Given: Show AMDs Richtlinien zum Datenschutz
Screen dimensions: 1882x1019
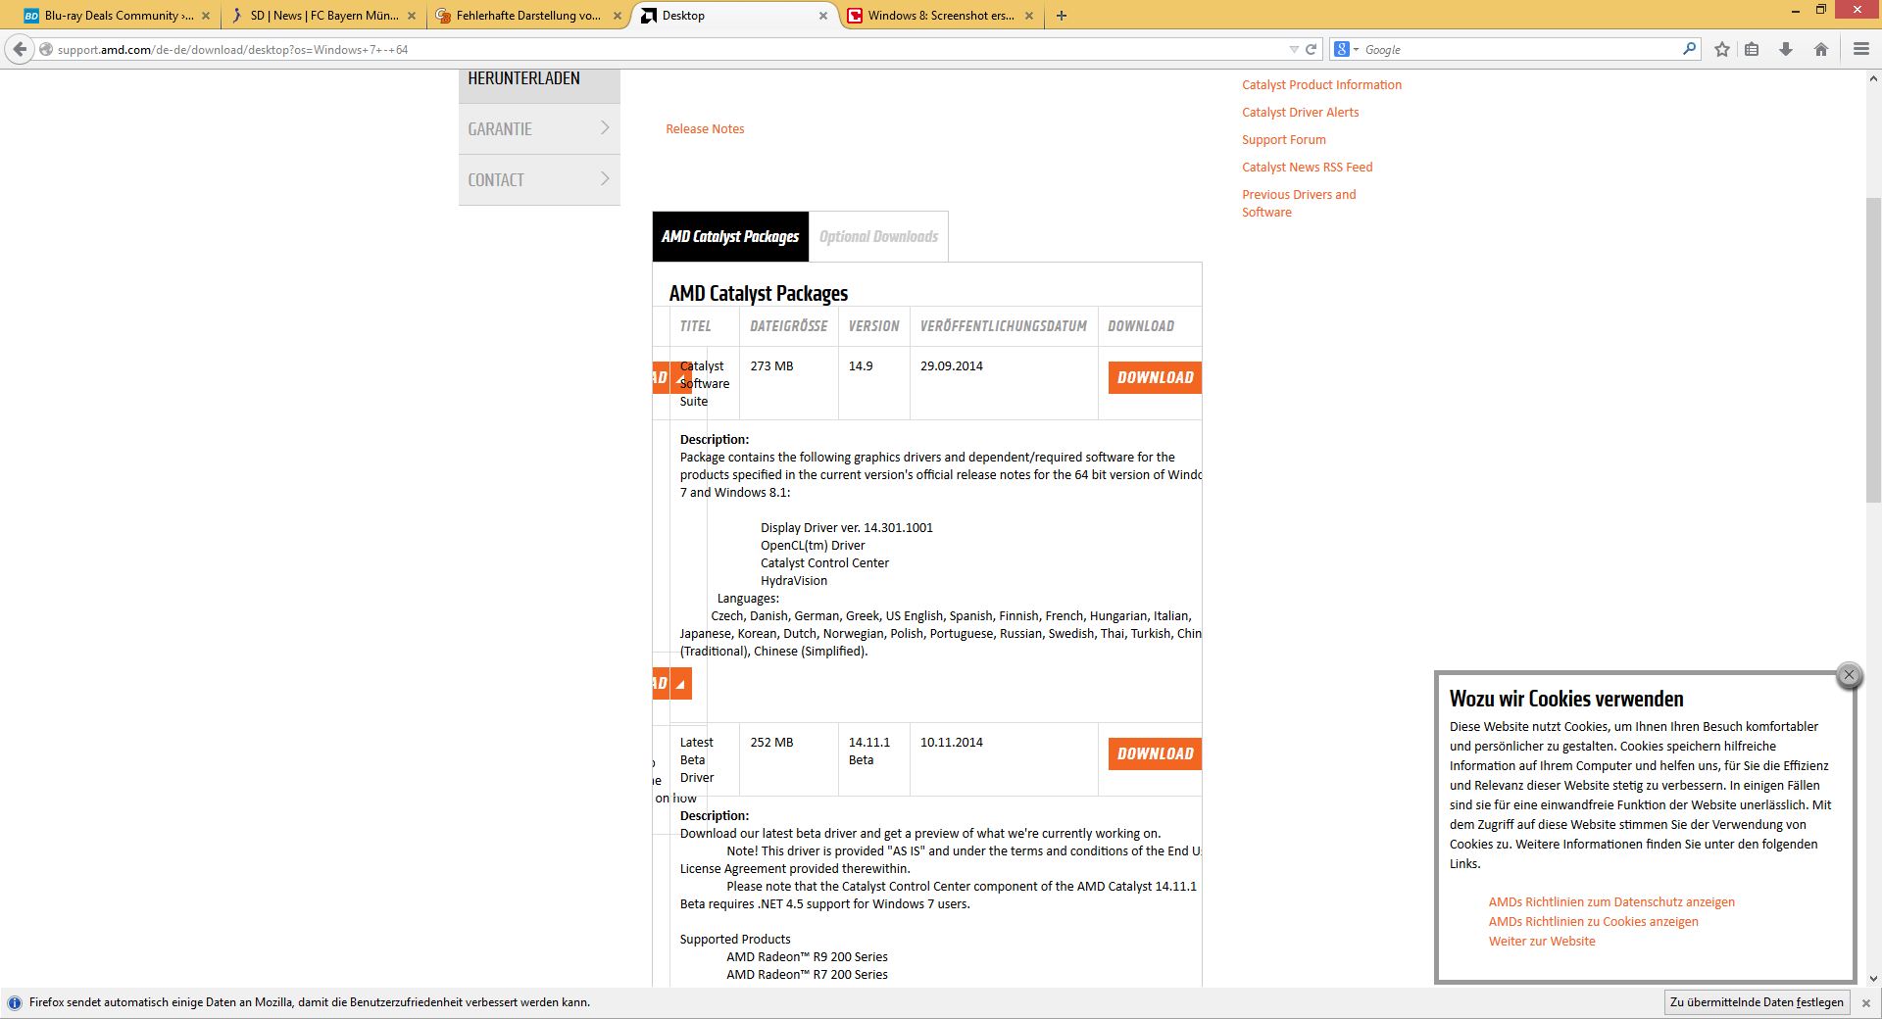Looking at the screenshot, I should [1611, 902].
